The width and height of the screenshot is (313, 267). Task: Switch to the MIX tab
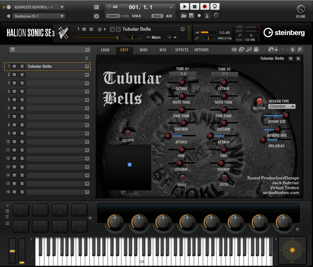coord(163,50)
